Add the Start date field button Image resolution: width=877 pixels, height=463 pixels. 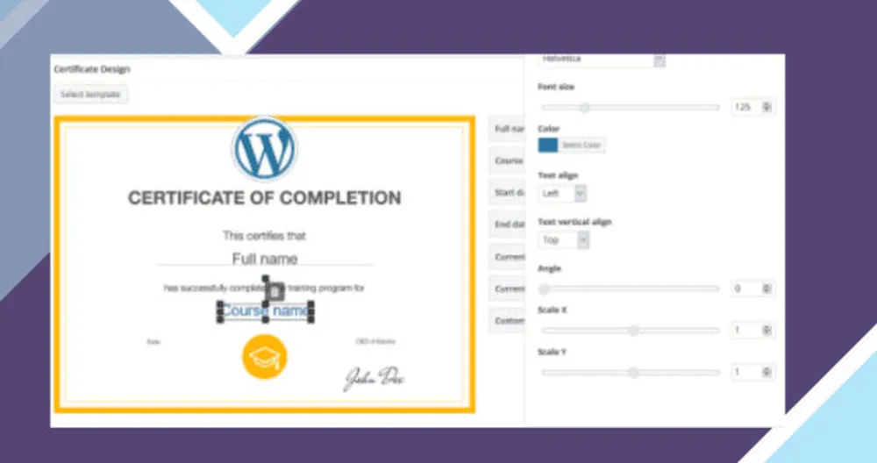pos(506,192)
